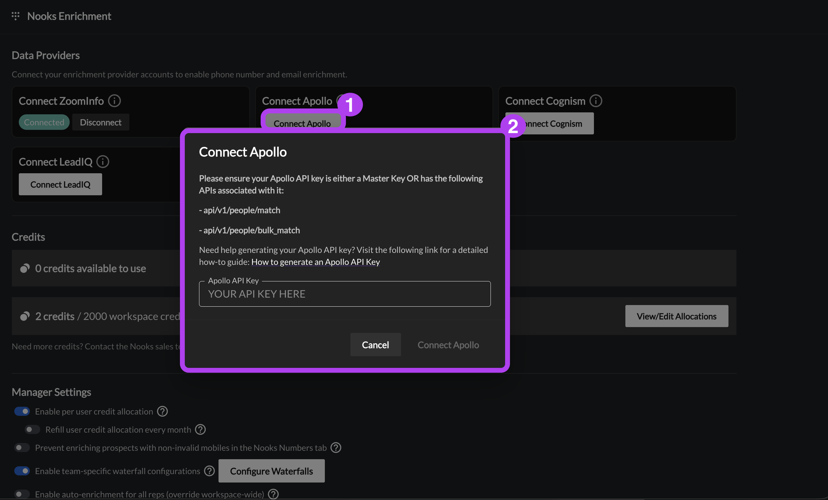Toggle Prevent enriching prospects with non-invalid mobiles
The height and width of the screenshot is (500, 828).
[x=22, y=448]
